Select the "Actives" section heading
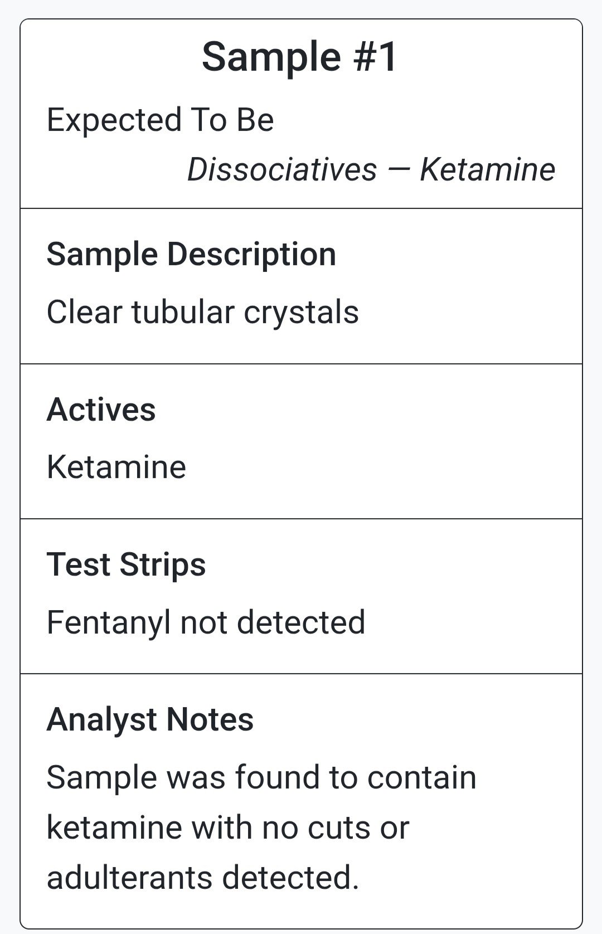The image size is (602, 934). (x=101, y=410)
